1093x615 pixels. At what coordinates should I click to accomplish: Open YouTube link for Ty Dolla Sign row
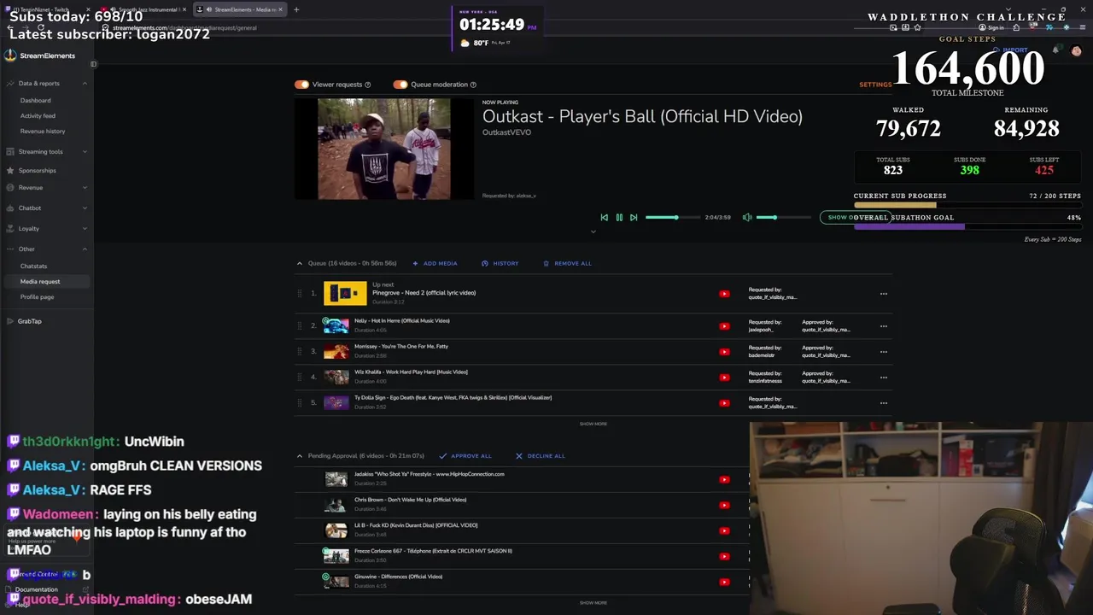coord(724,403)
